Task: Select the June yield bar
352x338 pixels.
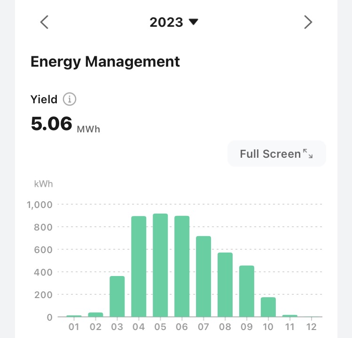Action: click(182, 267)
